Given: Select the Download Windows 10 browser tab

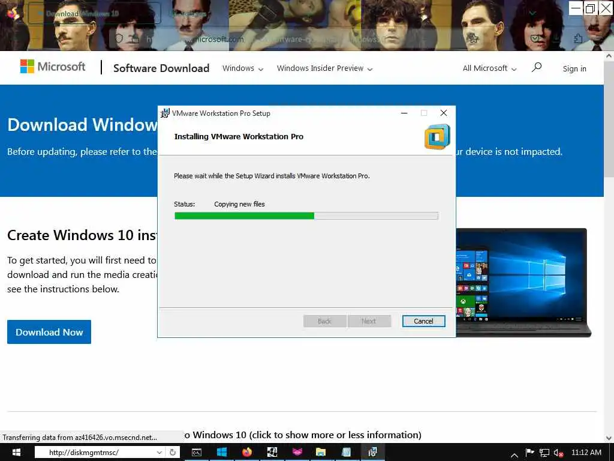Looking at the screenshot, I should (x=94, y=13).
